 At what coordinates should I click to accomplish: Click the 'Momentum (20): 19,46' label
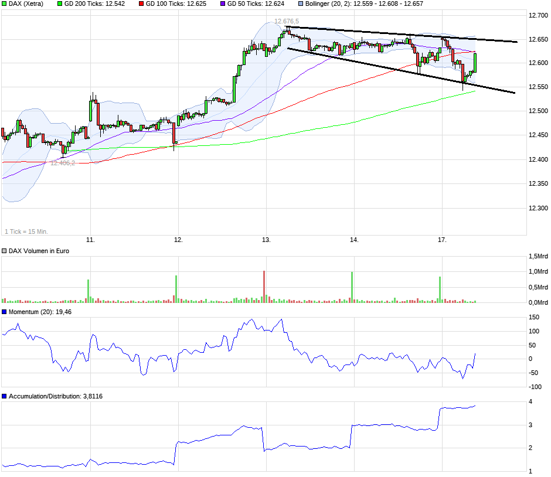click(x=40, y=312)
